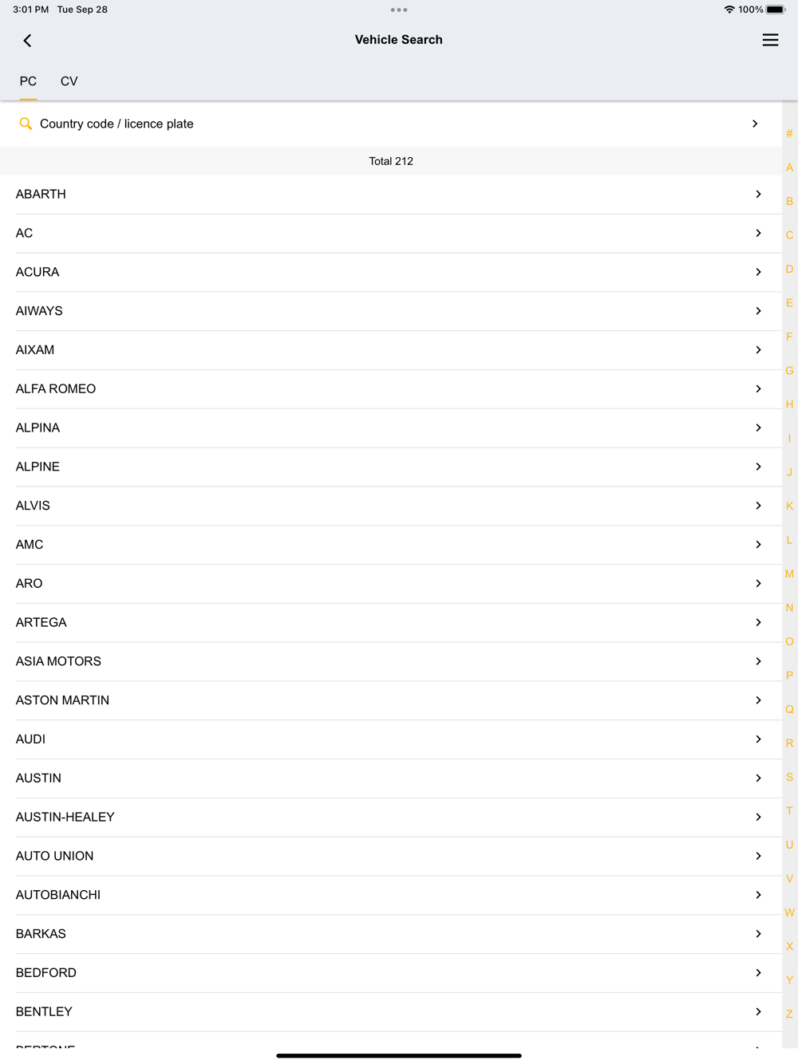The width and height of the screenshot is (798, 1064).
Task: Switch to the CV tab
Action: pos(69,81)
